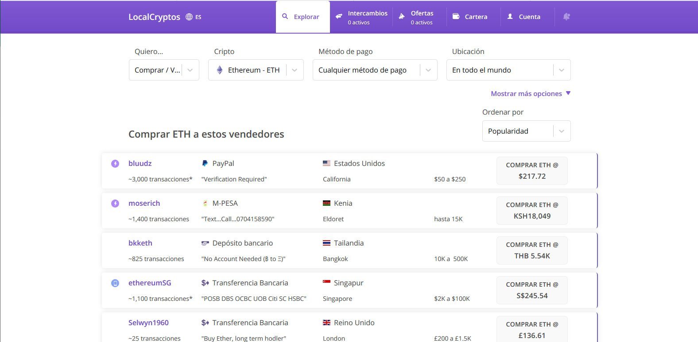Click the chevron arrow in the Cripto dropdown
This screenshot has width=698, height=342.
295,70
